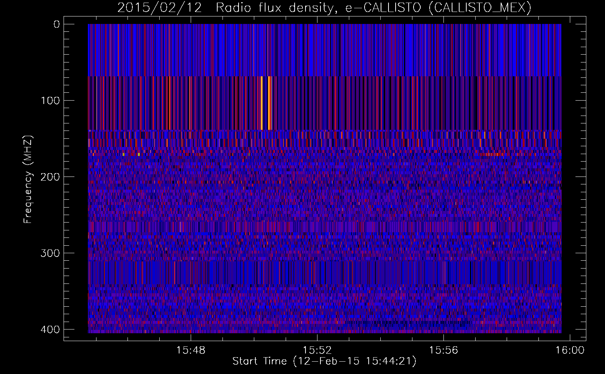
Task: Click the '15:52' time tick label
Action: [x=317, y=350]
